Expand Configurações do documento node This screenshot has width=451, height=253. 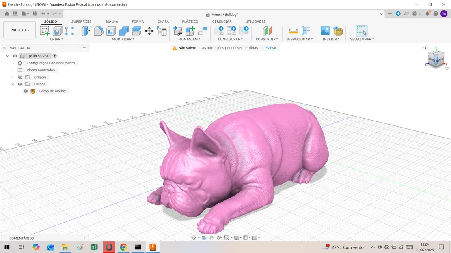pyautogui.click(x=13, y=63)
